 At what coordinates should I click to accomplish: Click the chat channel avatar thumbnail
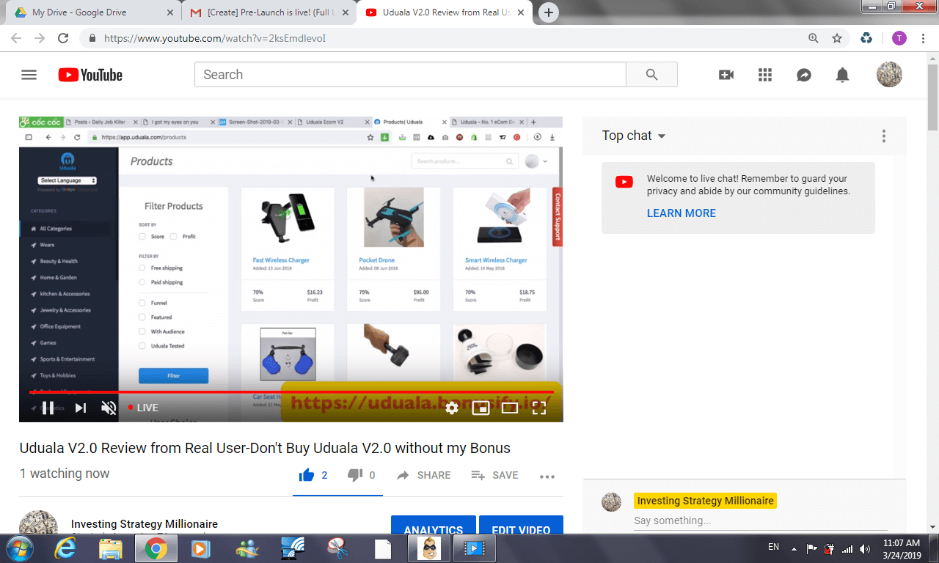(x=612, y=502)
